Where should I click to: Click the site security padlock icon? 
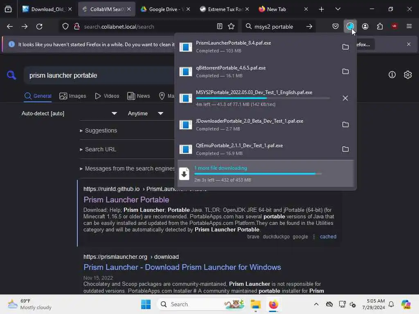[77, 27]
